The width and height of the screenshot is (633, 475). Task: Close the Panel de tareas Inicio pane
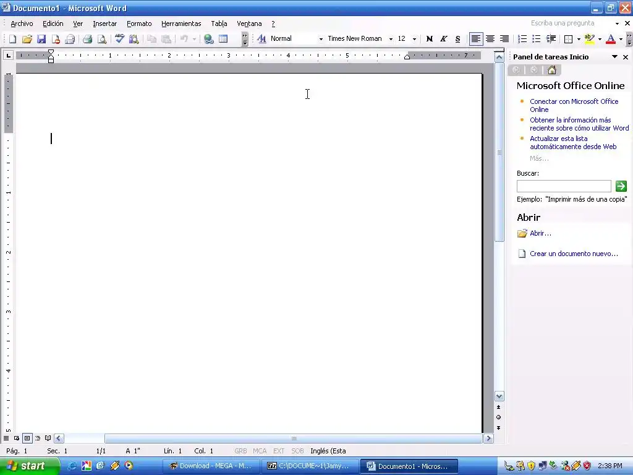tap(626, 57)
